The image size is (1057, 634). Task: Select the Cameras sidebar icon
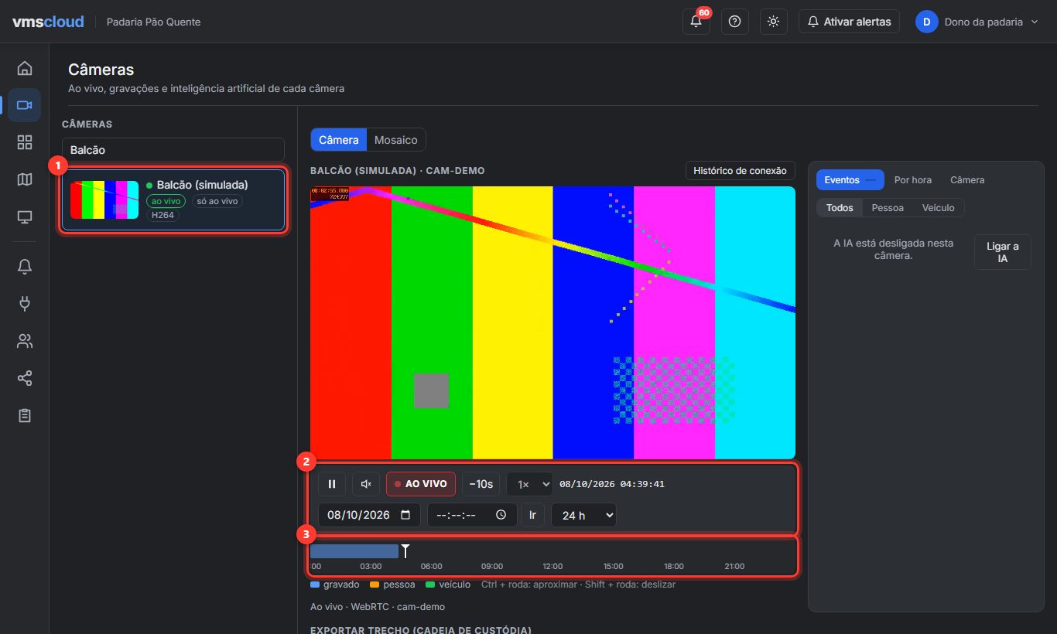25,105
